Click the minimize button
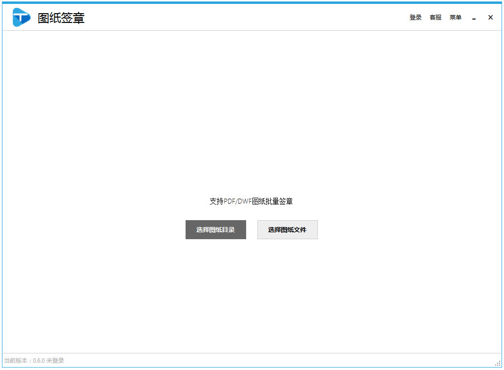Viewport: 504px width, 370px height. click(x=474, y=17)
